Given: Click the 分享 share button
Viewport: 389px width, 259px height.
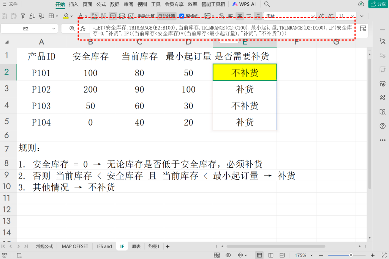Looking at the screenshot, I should coord(378,4).
